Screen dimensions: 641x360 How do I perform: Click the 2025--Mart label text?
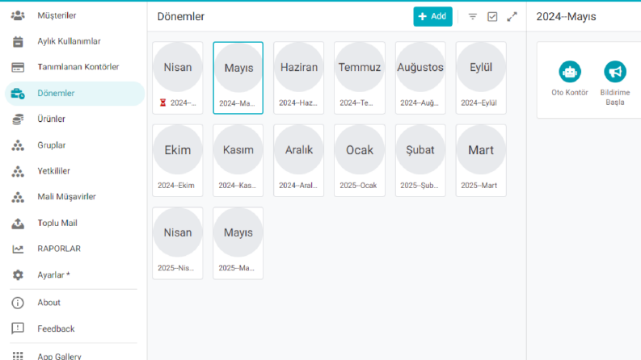click(479, 186)
